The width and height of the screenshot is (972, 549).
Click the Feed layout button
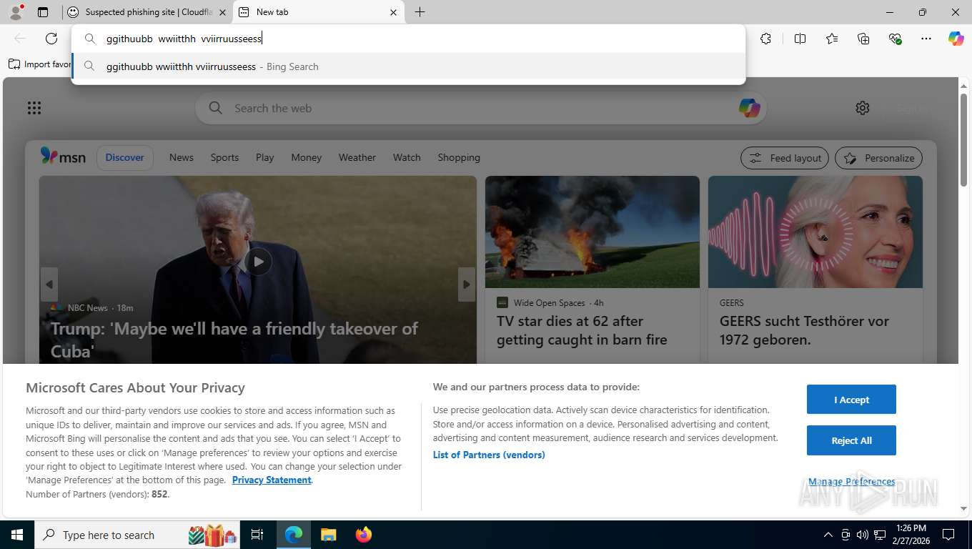coord(785,158)
